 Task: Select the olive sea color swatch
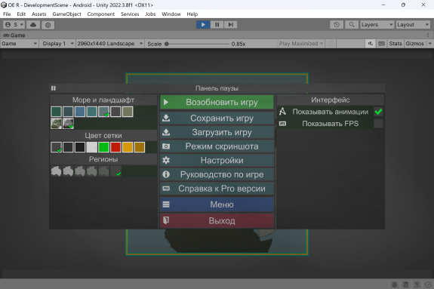(x=128, y=112)
